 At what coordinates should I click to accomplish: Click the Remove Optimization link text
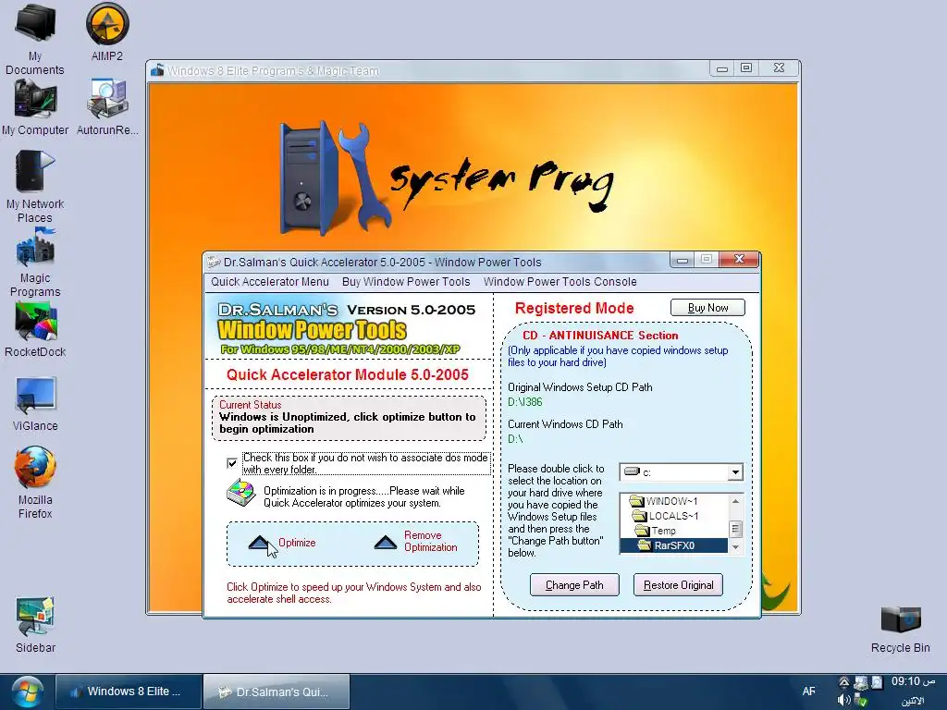(431, 542)
